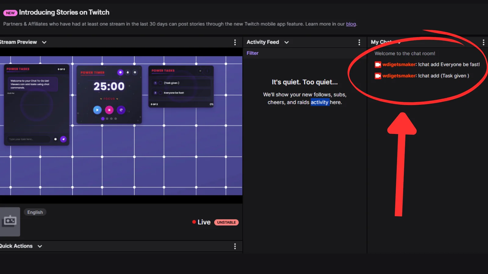
Task: Click the purple reset timer icon
Action: (x=121, y=110)
